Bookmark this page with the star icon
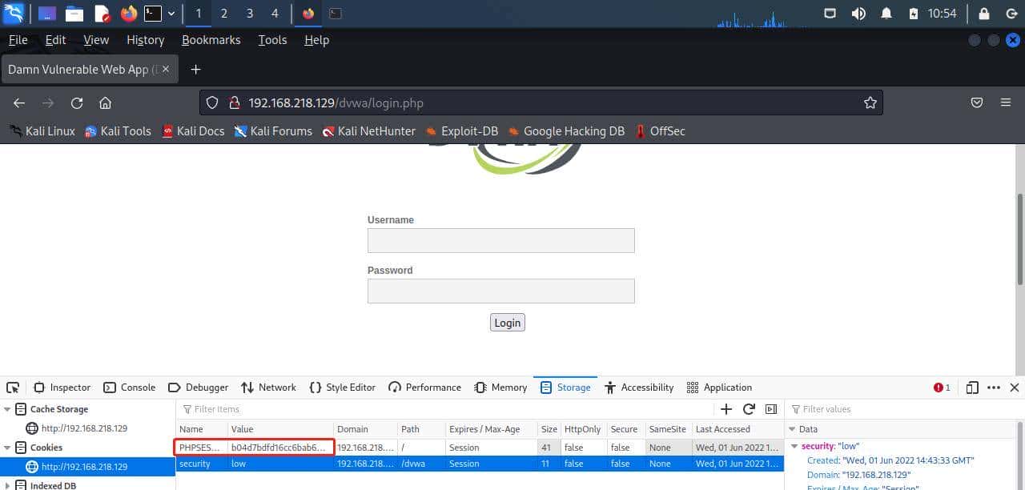This screenshot has height=490, width=1025. coord(870,103)
